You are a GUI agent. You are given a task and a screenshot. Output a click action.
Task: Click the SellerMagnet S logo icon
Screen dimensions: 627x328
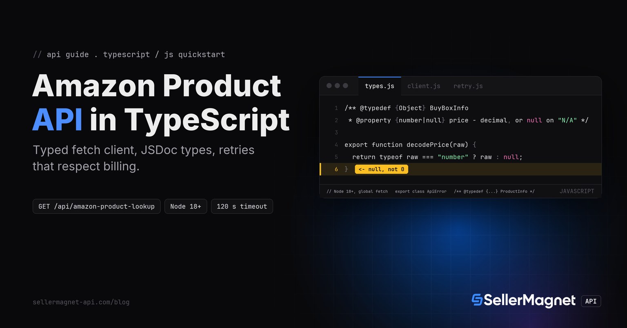tap(477, 300)
